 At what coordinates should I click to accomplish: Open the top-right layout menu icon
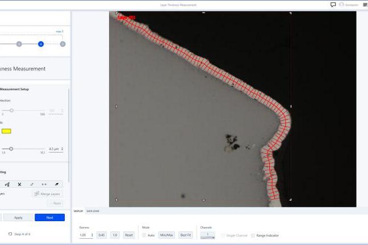point(365,5)
